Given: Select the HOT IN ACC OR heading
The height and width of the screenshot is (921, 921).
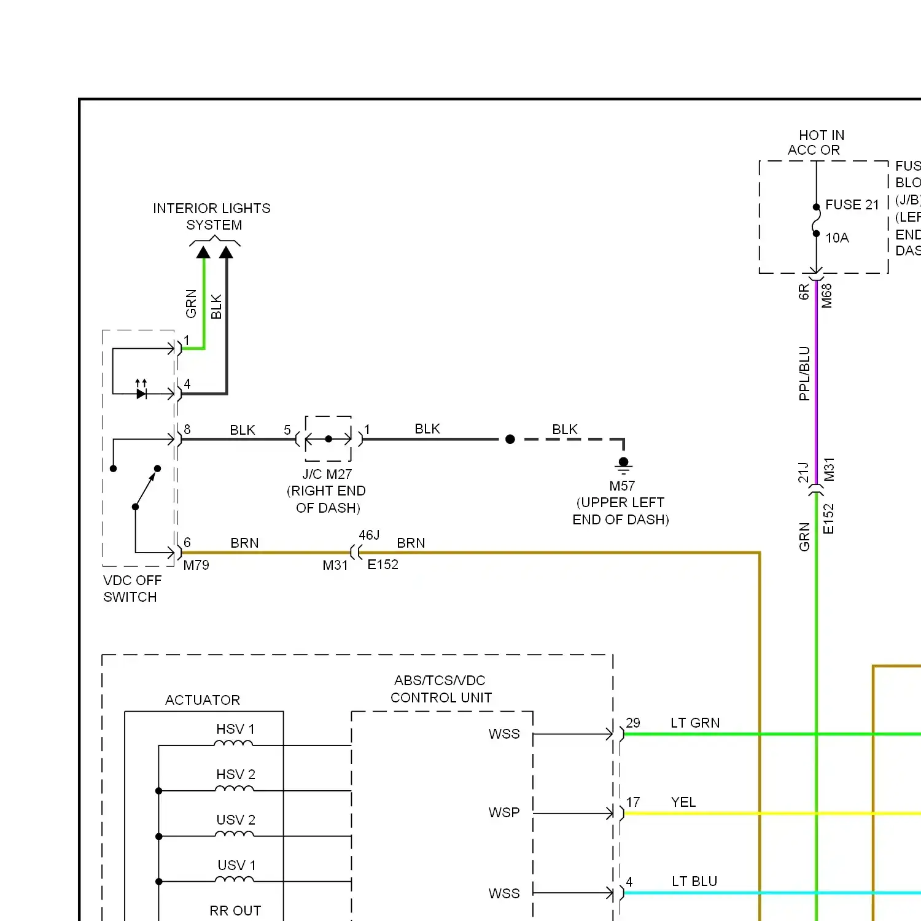Looking at the screenshot, I should pyautogui.click(x=818, y=142).
